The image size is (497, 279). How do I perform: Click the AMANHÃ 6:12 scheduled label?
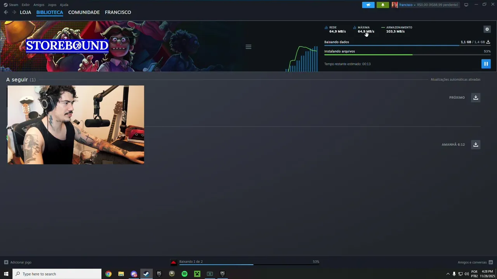click(453, 145)
